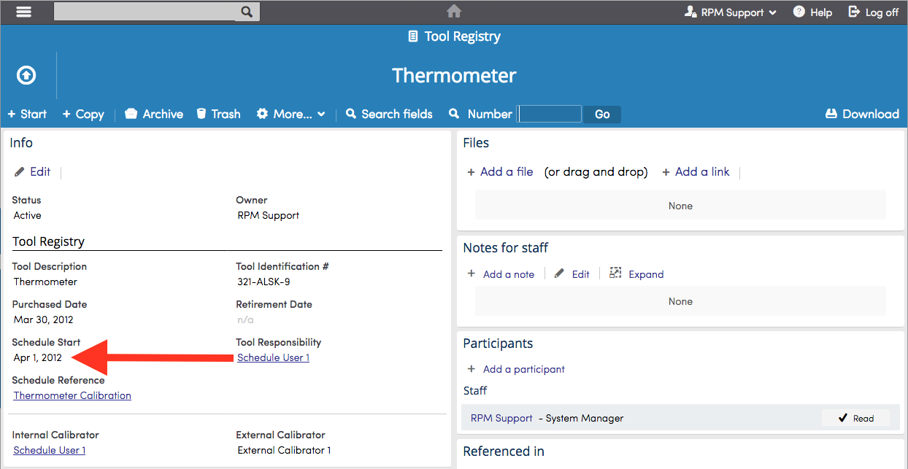908x469 pixels.
Task: Open the RPM Support participant link
Action: pyautogui.click(x=501, y=418)
